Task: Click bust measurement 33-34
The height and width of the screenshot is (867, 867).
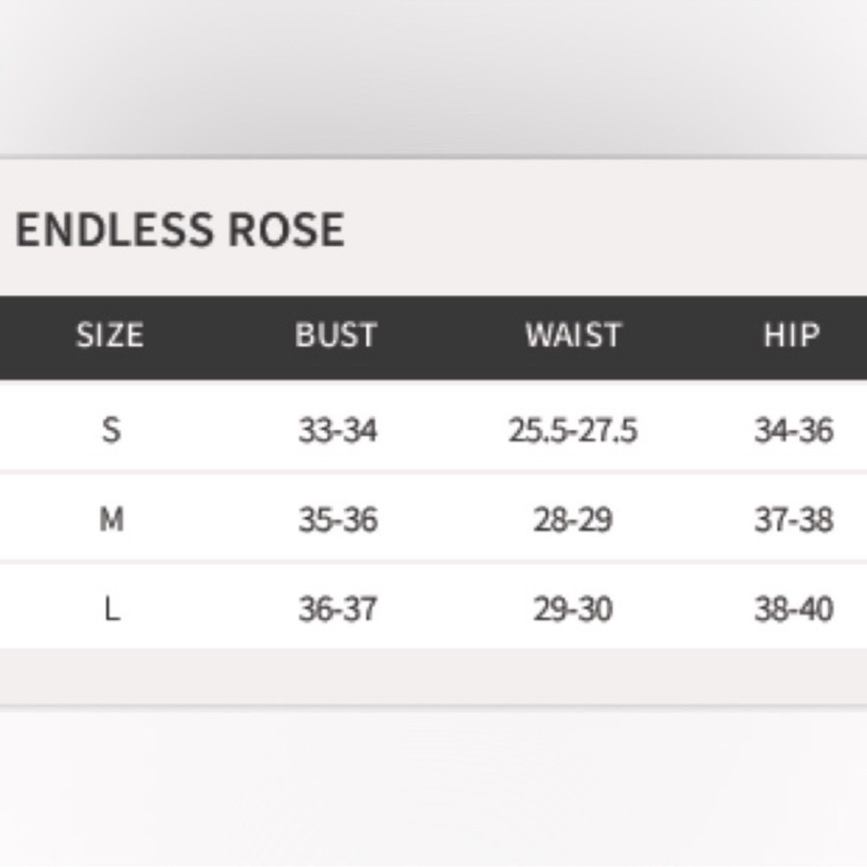Action: click(x=338, y=429)
